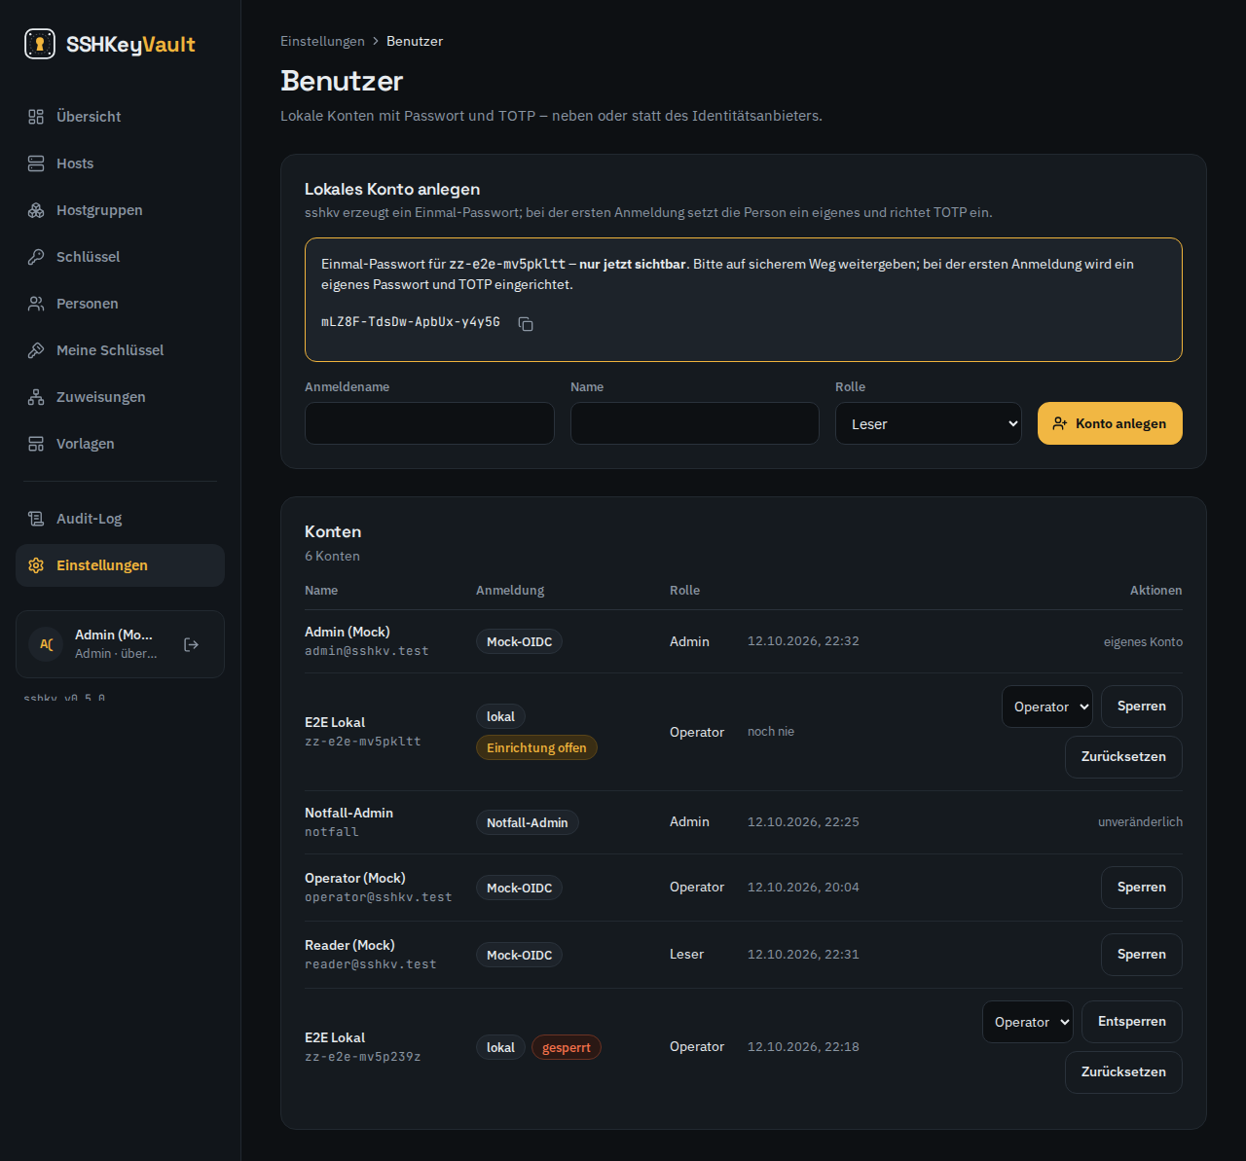The height and width of the screenshot is (1161, 1246).
Task: Click the Einstellungen breadcrumb link
Action: click(x=322, y=41)
